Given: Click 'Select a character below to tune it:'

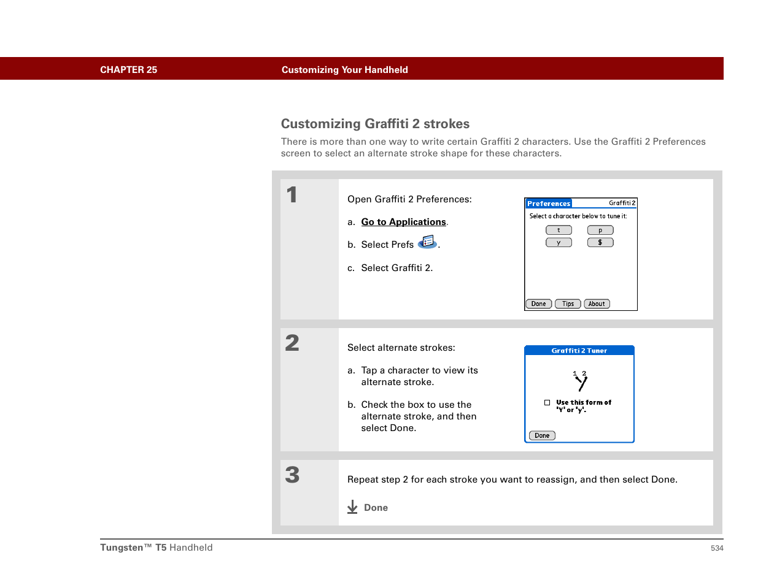Looking at the screenshot, I should click(578, 216).
